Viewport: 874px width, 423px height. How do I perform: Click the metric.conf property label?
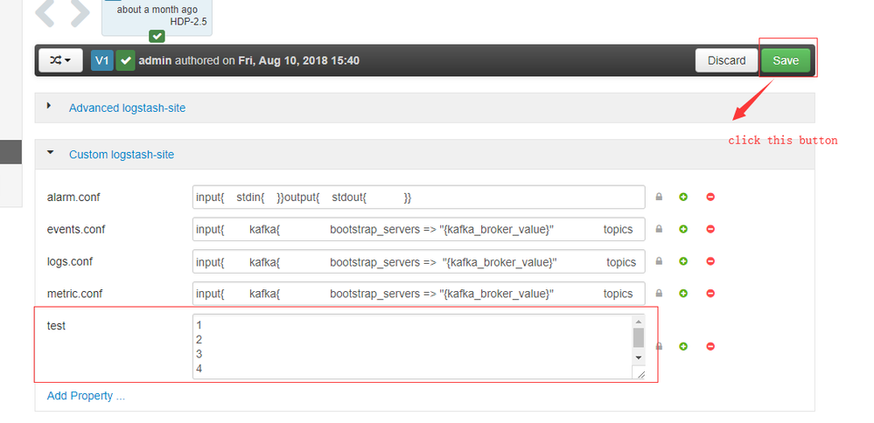coord(74,294)
